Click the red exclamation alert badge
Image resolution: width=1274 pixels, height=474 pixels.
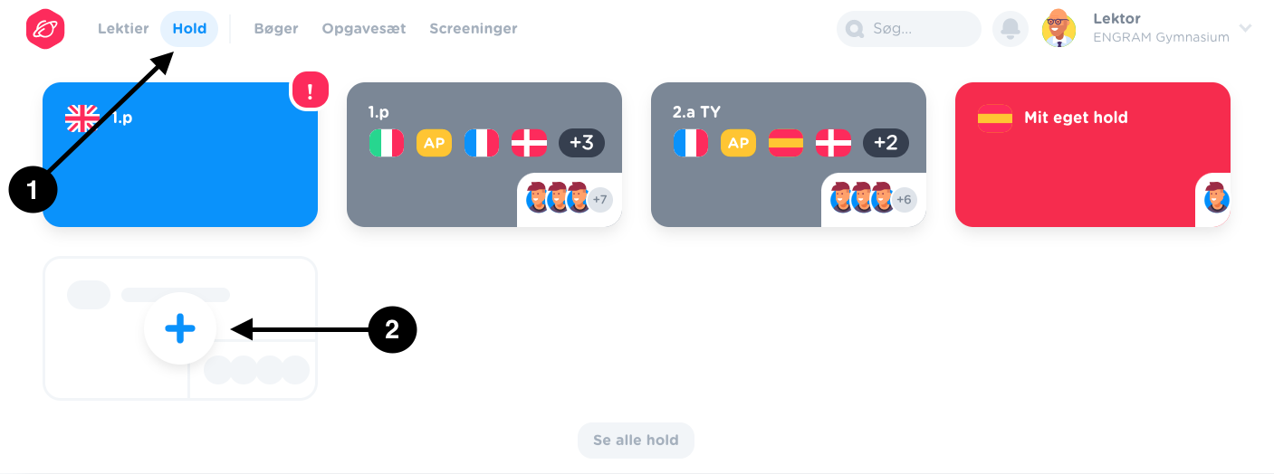coord(311,91)
